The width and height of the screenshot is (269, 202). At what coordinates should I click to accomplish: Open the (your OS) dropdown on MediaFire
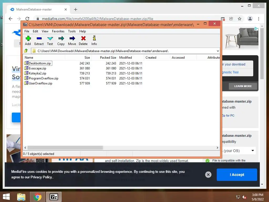pos(240,151)
